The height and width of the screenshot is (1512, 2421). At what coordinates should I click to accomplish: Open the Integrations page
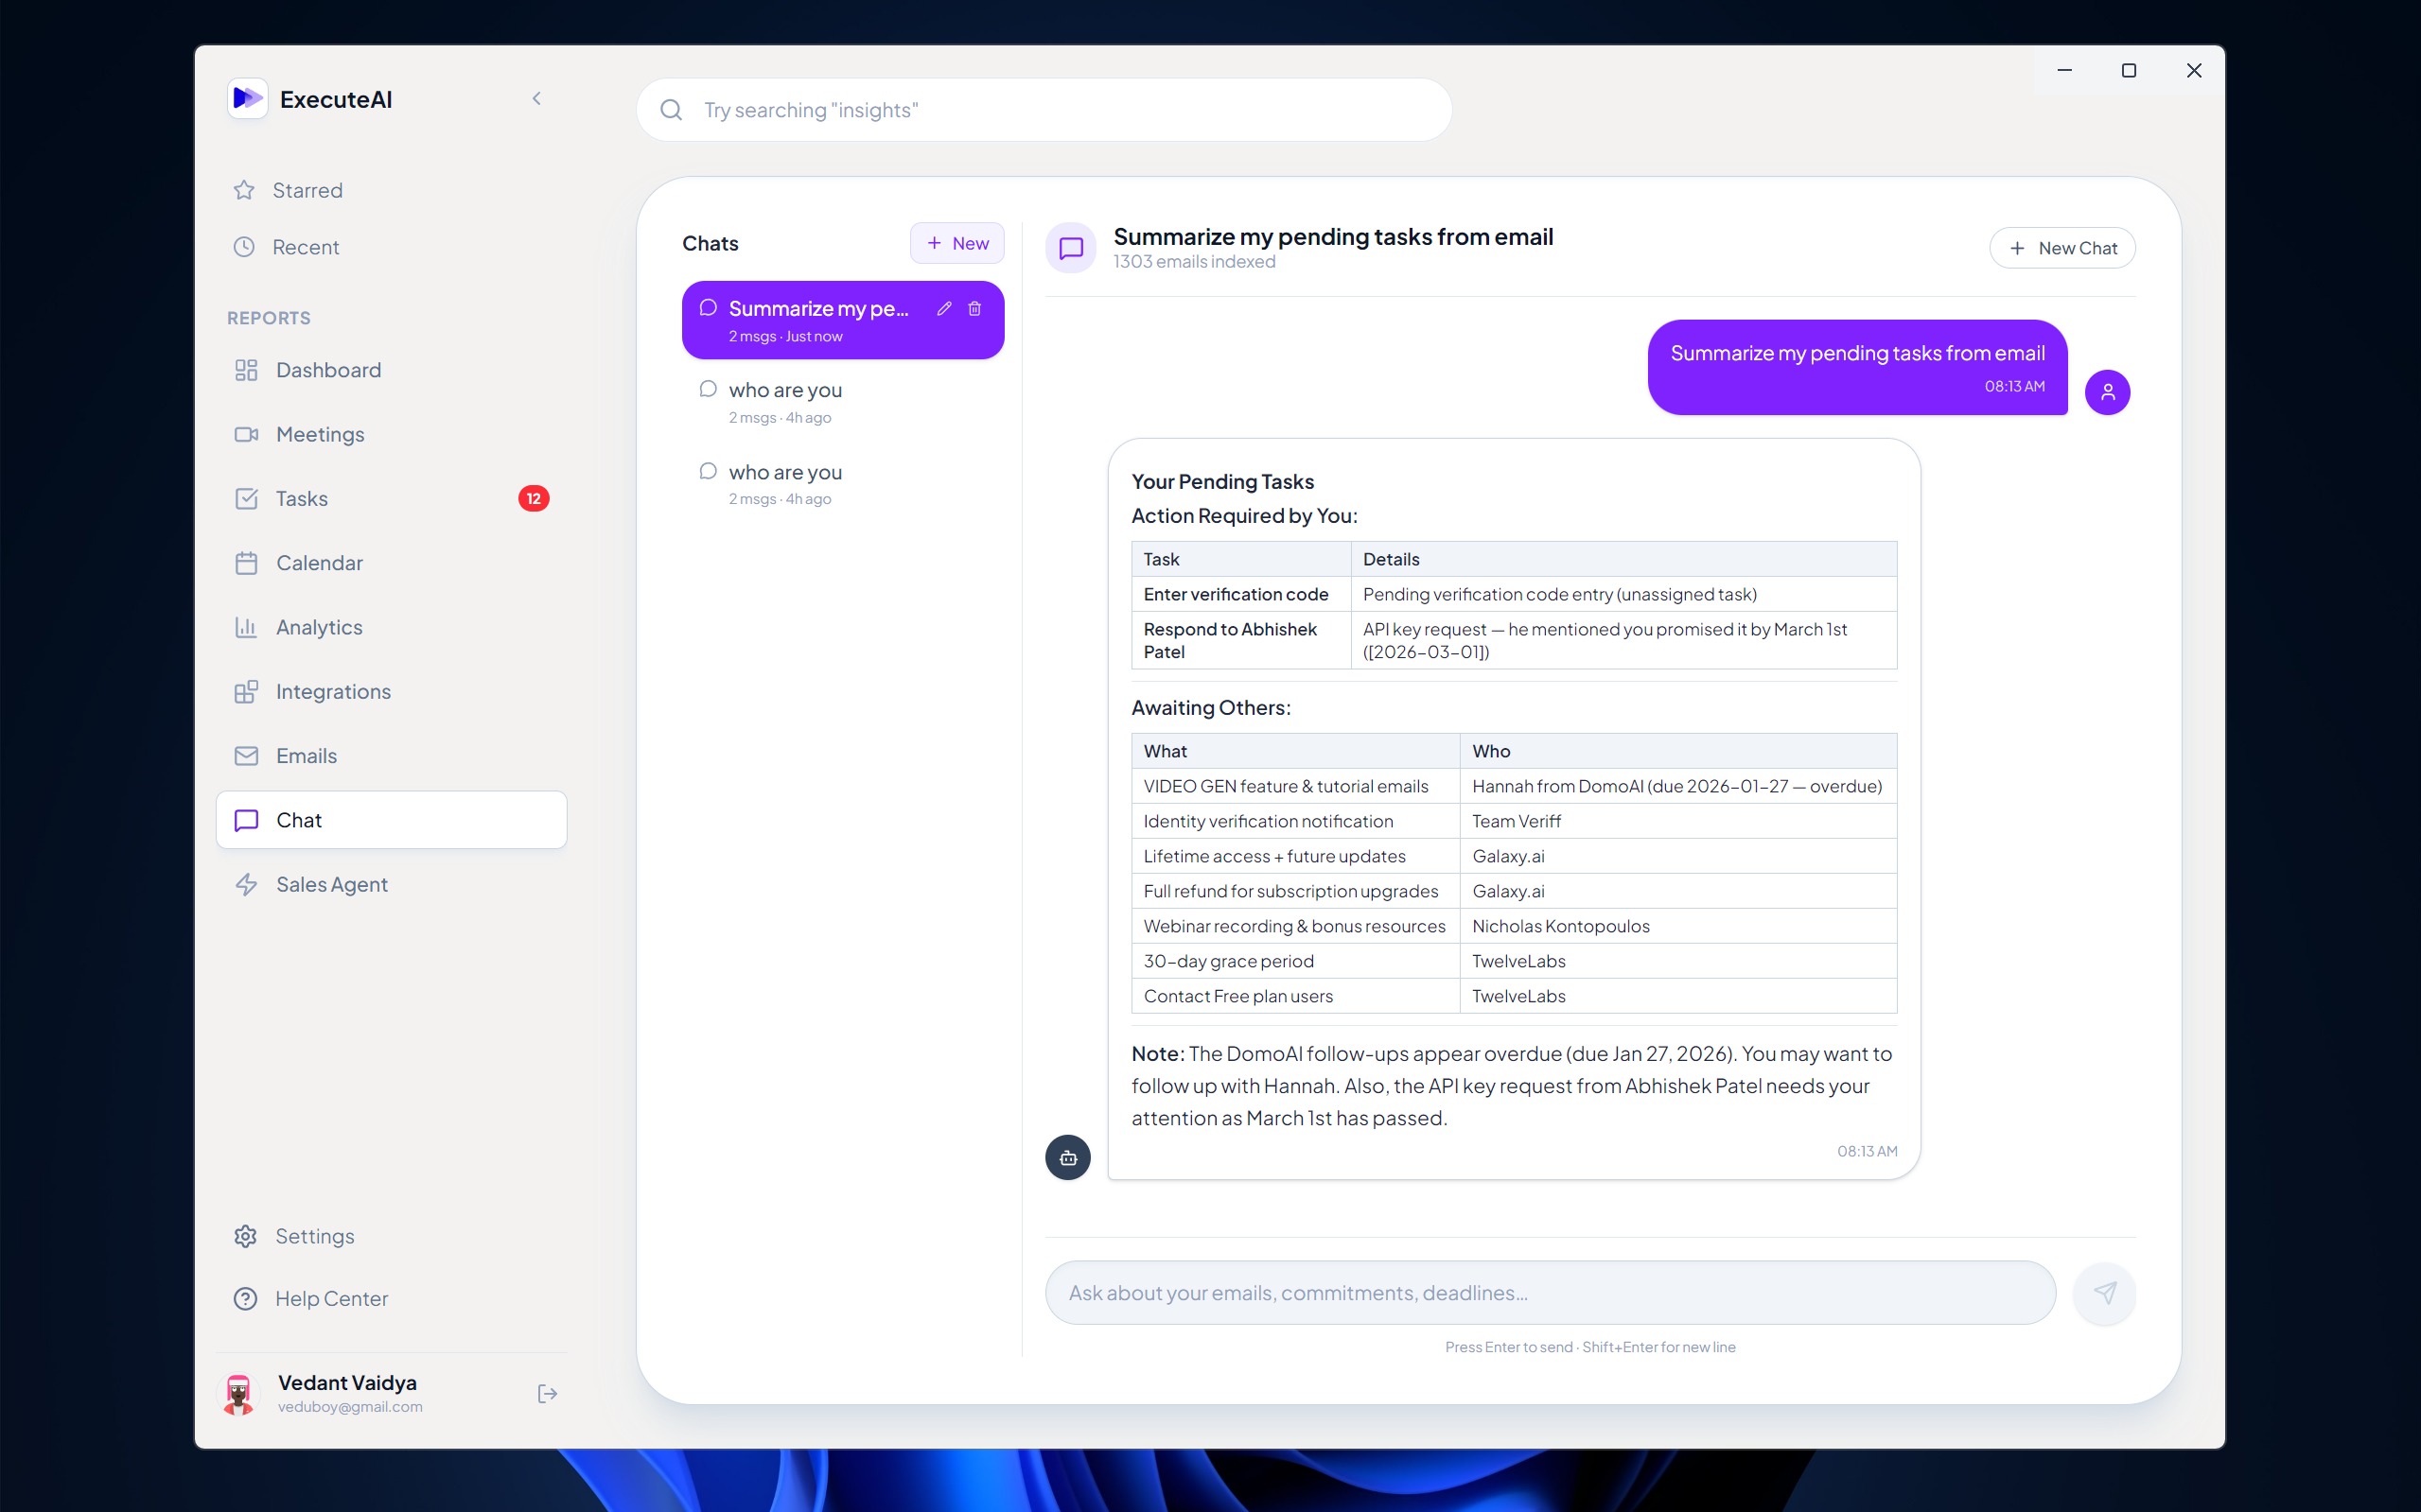pyautogui.click(x=333, y=691)
